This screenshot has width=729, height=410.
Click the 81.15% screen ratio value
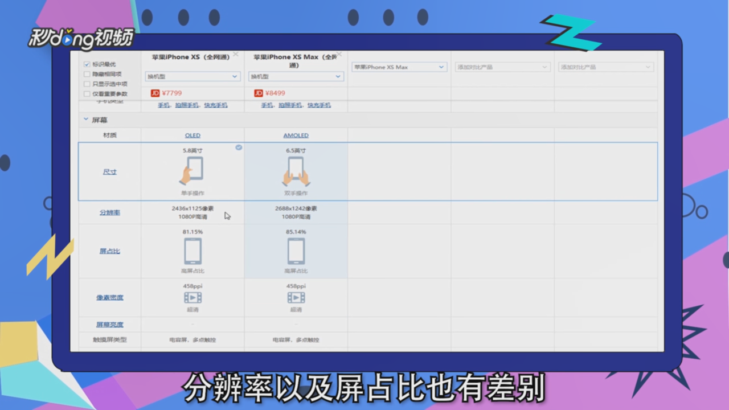(193, 232)
